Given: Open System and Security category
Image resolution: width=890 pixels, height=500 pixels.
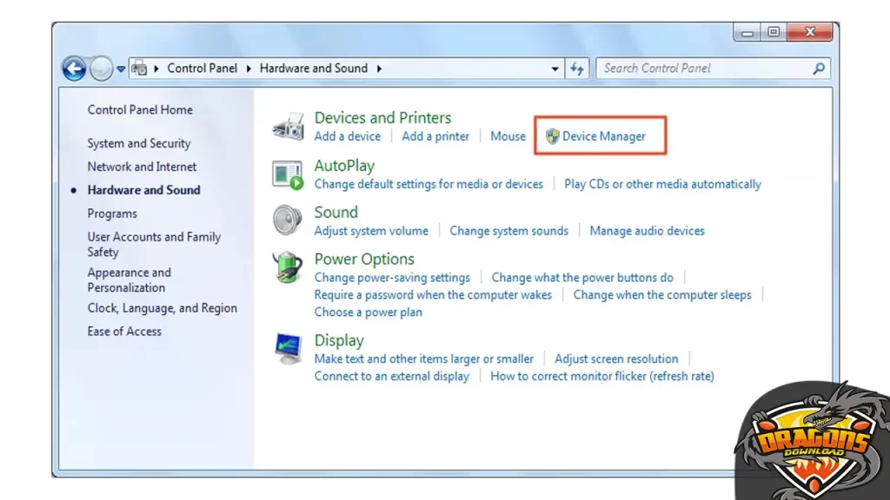Looking at the screenshot, I should 138,143.
